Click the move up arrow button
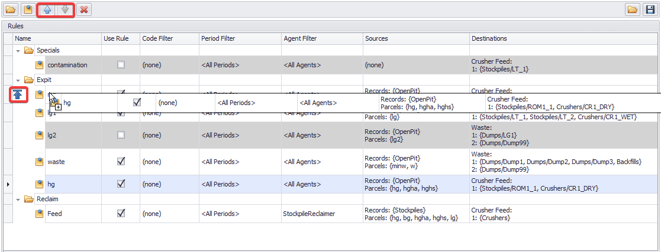Image resolution: width=661 pixels, height=252 pixels. [x=47, y=9]
